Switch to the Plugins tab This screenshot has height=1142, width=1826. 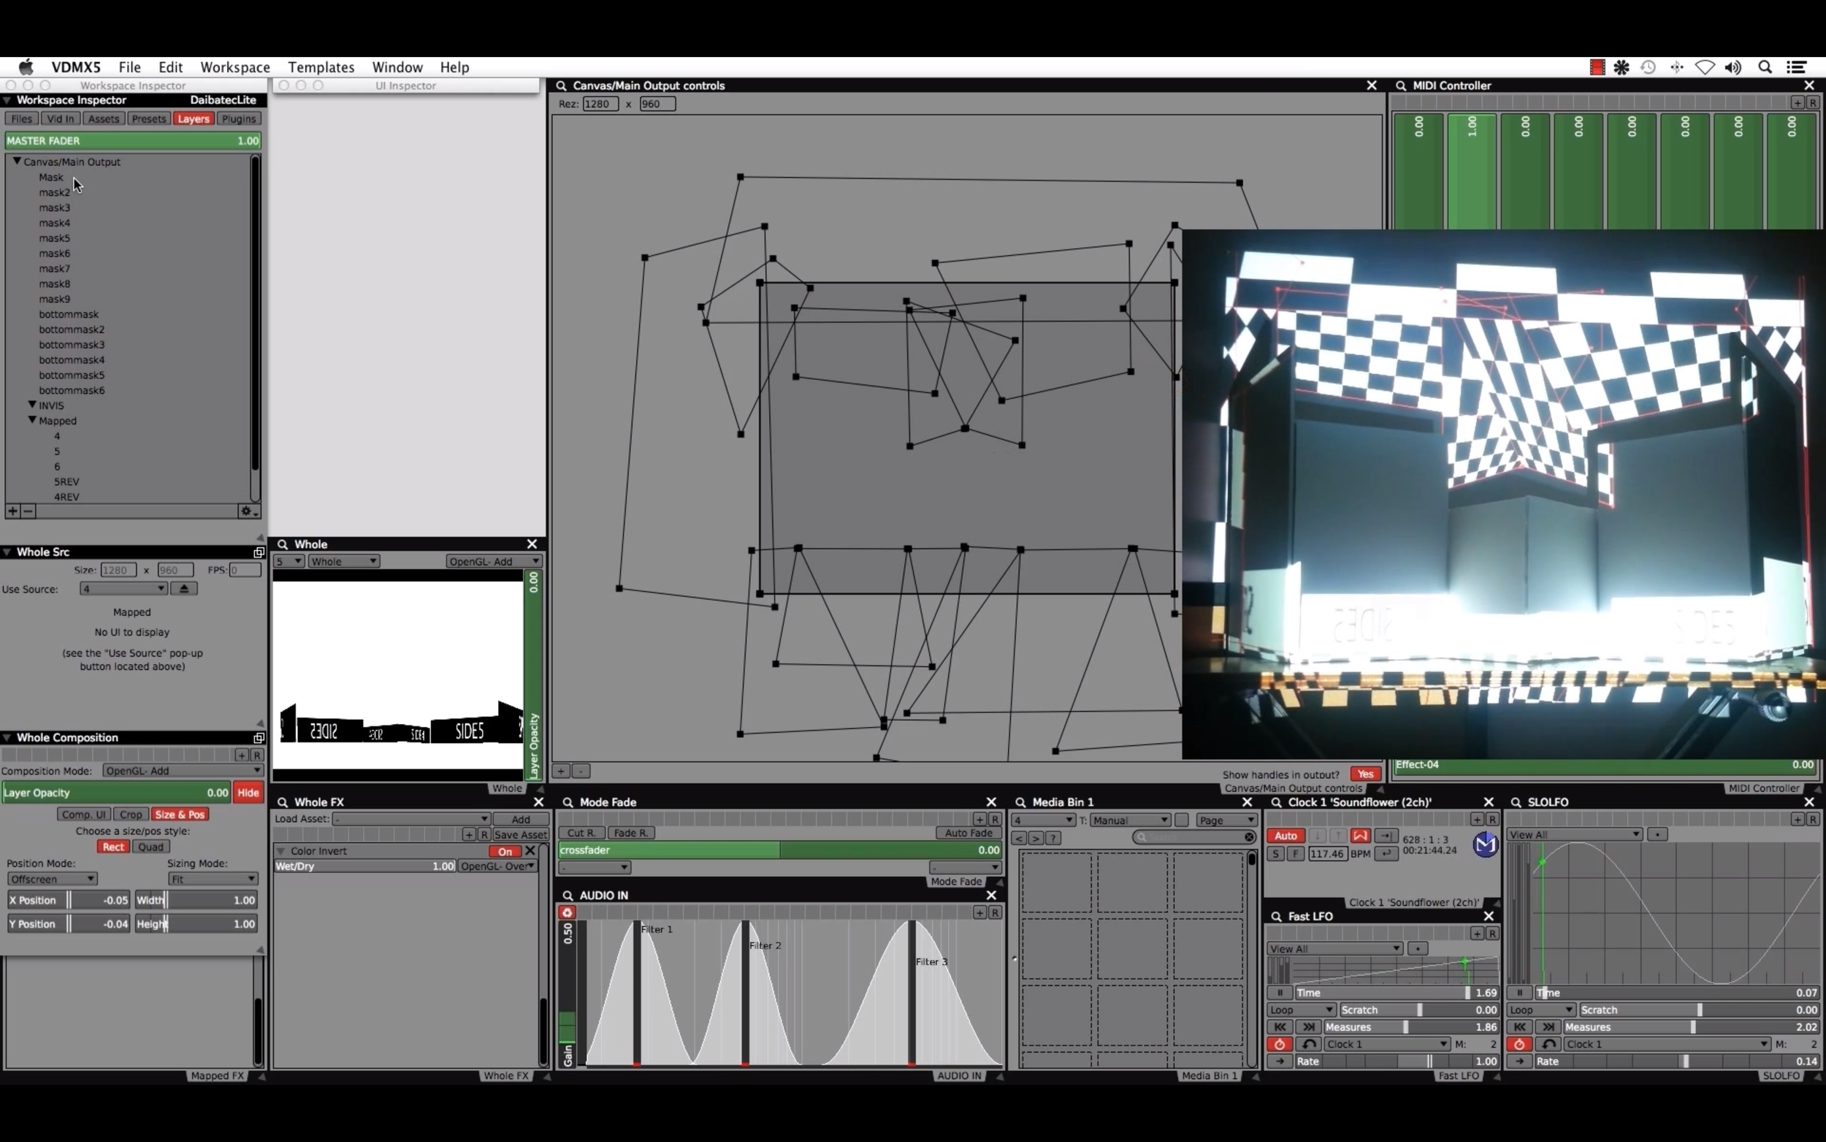point(239,118)
